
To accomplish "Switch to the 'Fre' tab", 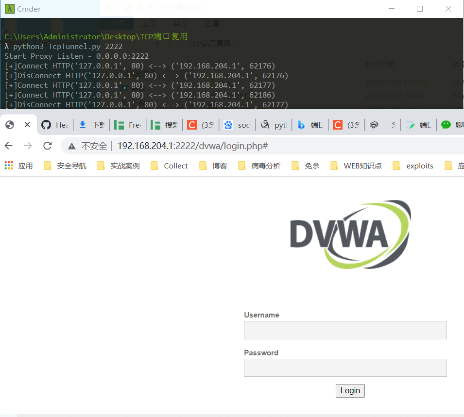I will pos(128,125).
